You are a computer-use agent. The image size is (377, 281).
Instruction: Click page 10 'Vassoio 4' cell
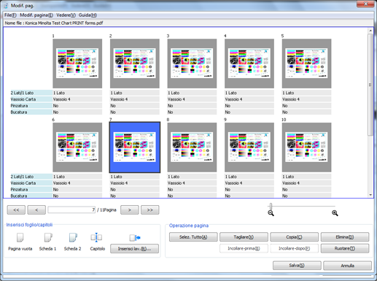(306, 183)
